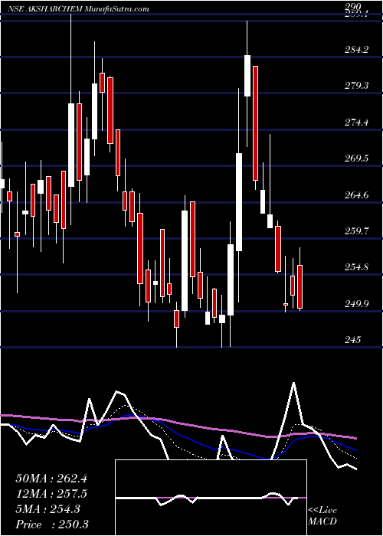The width and height of the screenshot is (383, 536).
Task: Click the last red candlestick on the right
Action: point(300,286)
